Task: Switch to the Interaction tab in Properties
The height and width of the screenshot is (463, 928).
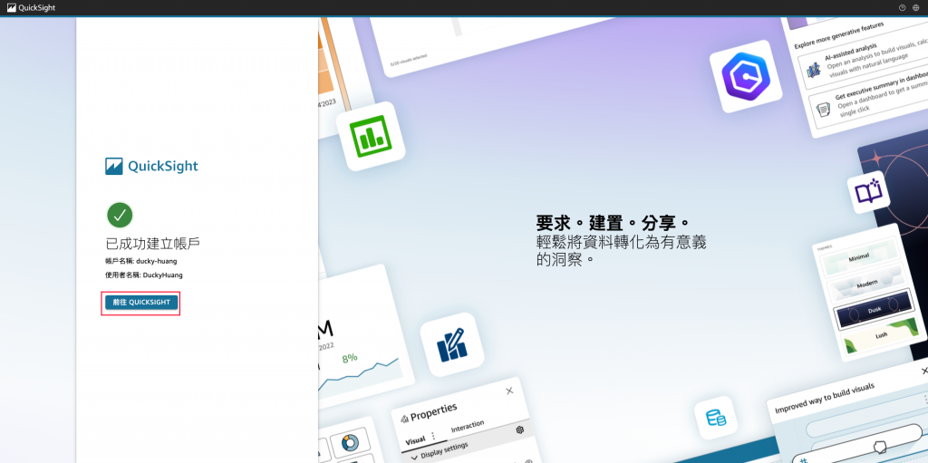Action: click(468, 426)
